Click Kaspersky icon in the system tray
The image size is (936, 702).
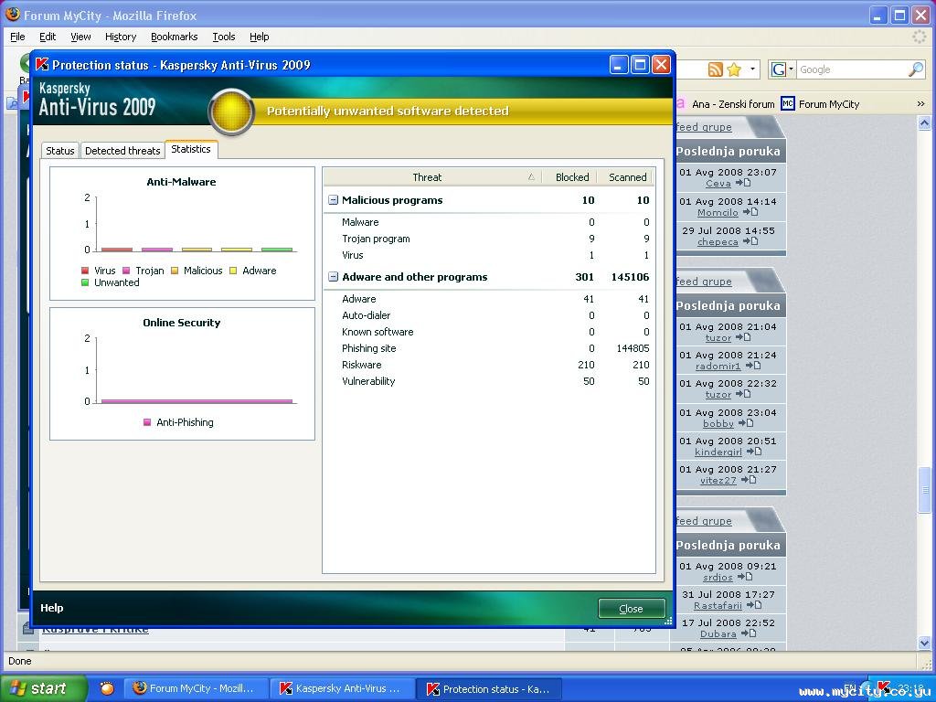883,687
